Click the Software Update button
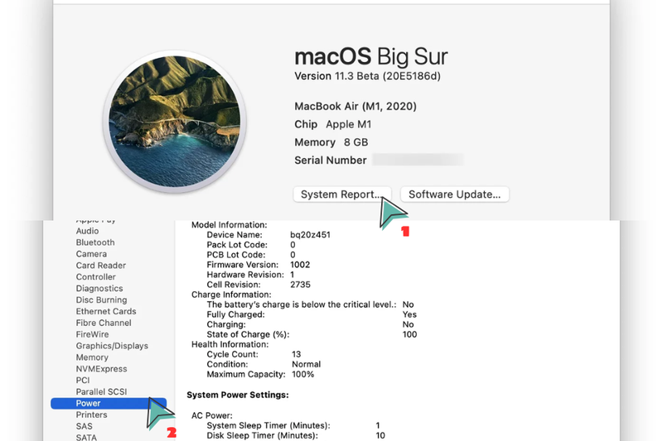The image size is (663, 441). pos(454,194)
